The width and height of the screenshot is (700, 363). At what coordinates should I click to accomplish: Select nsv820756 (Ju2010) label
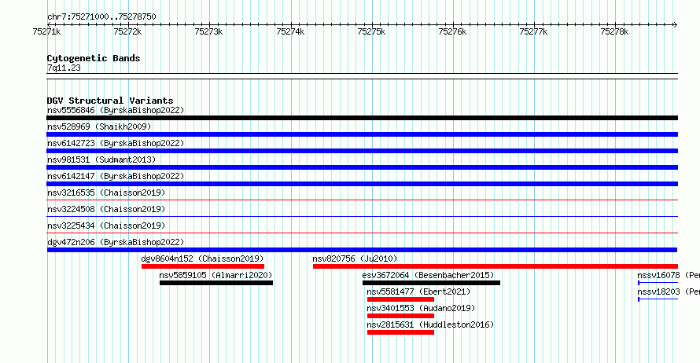[355, 258]
